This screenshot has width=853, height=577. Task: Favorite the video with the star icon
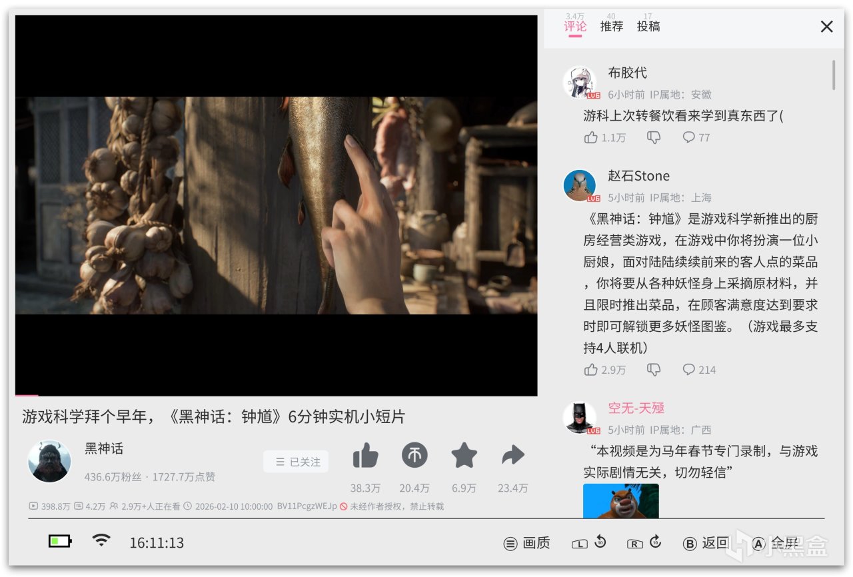point(464,456)
